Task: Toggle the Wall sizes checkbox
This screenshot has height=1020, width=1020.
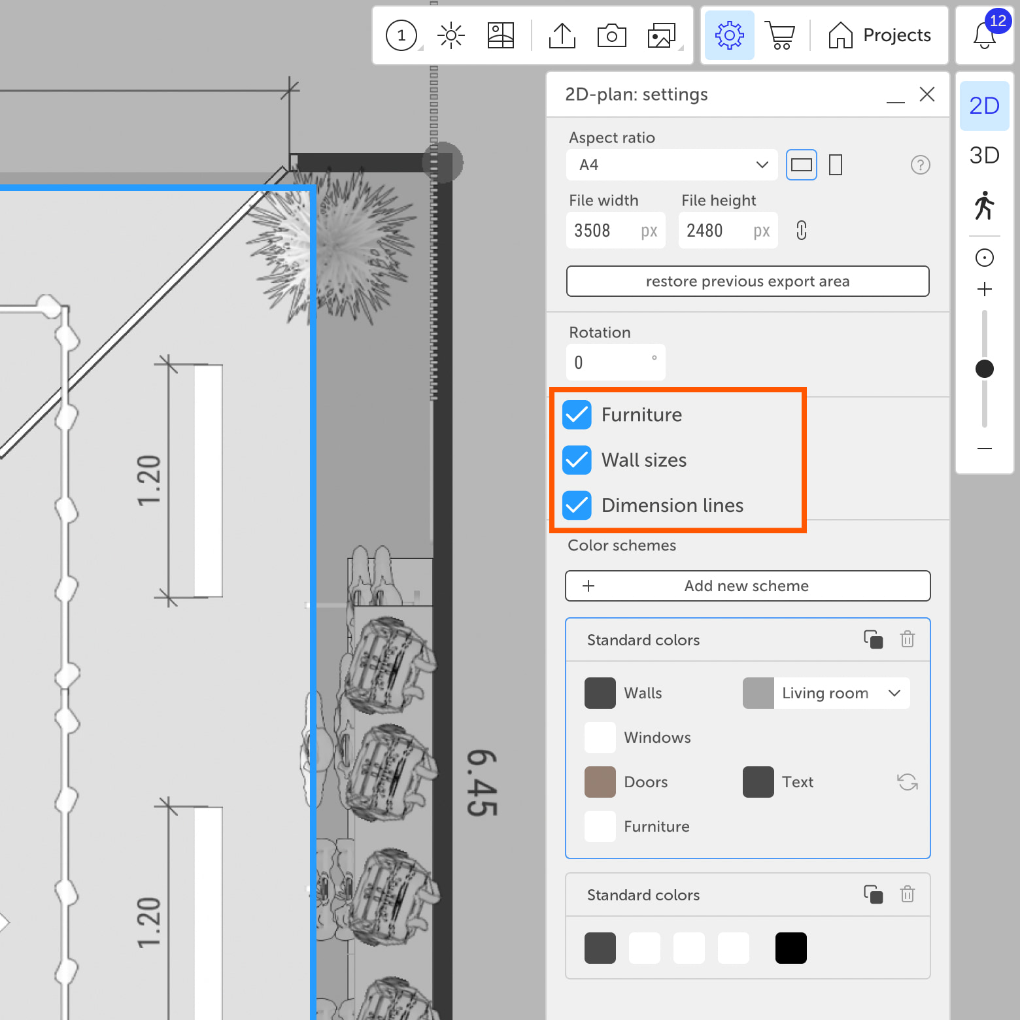Action: point(577,460)
